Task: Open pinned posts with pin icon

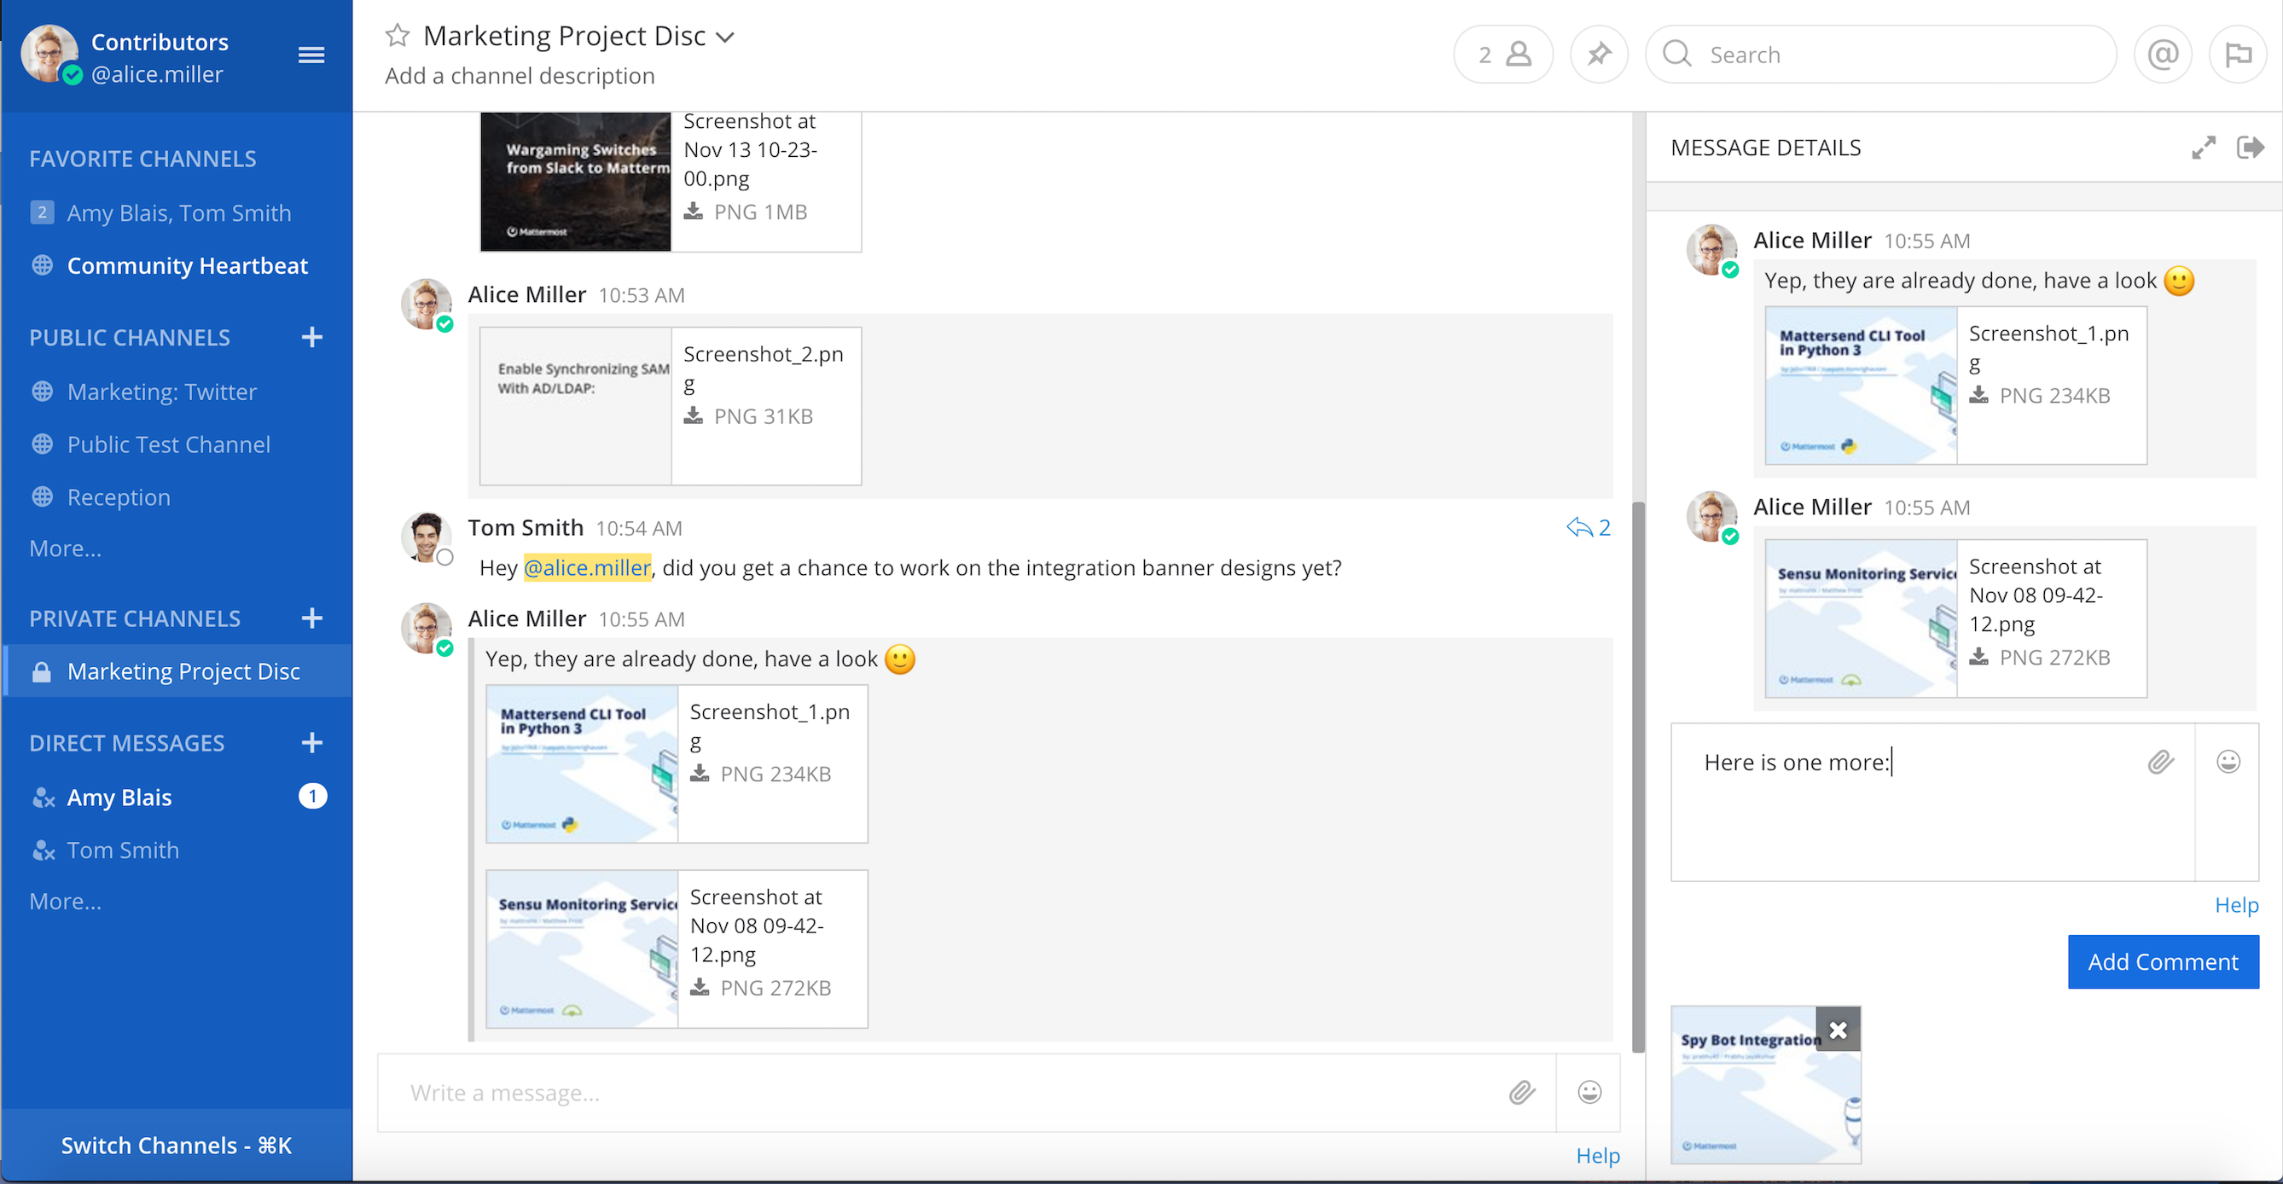Action: coord(1598,55)
